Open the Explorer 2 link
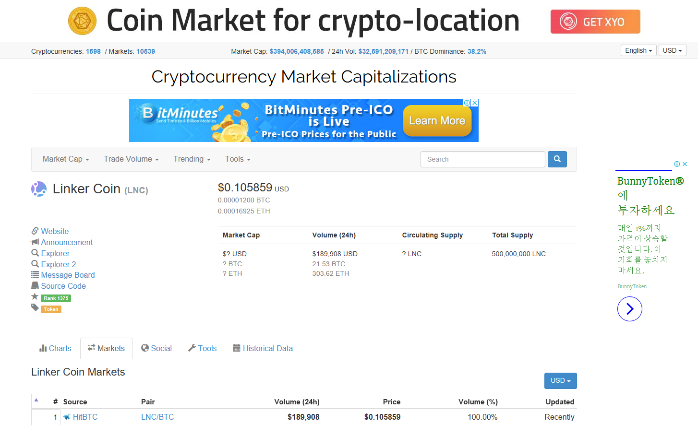The image size is (698, 436). [59, 264]
